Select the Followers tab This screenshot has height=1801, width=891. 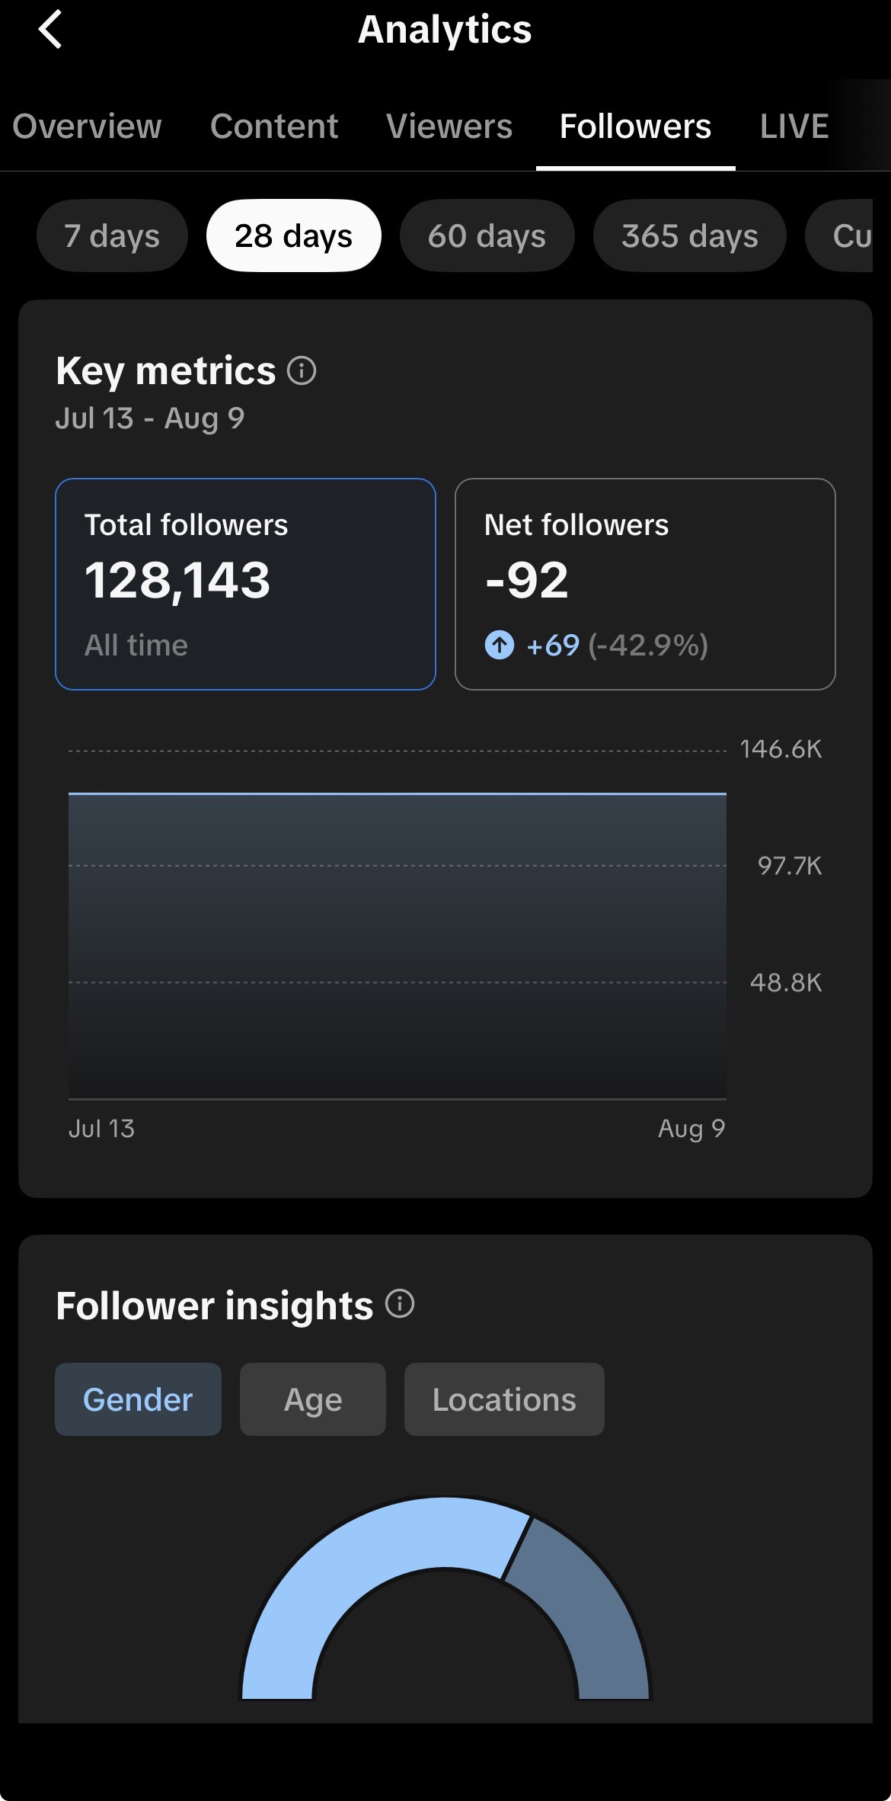pyautogui.click(x=636, y=127)
